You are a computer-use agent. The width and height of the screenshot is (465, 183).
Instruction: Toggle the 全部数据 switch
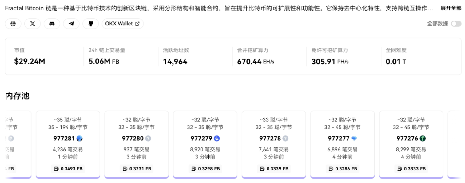click(x=456, y=24)
